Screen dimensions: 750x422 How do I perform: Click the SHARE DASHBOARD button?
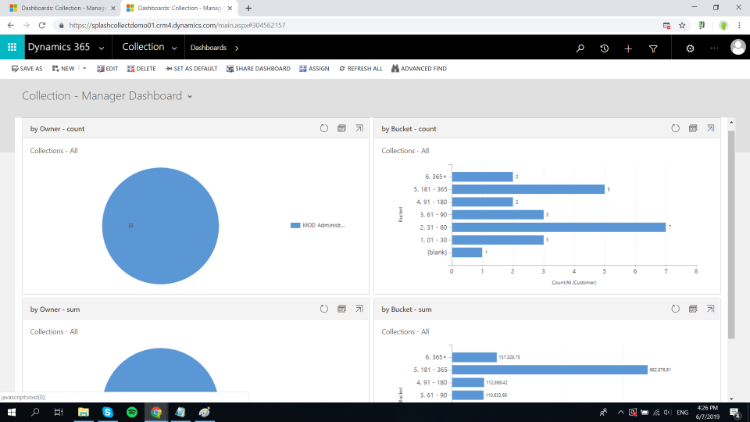[258, 69]
